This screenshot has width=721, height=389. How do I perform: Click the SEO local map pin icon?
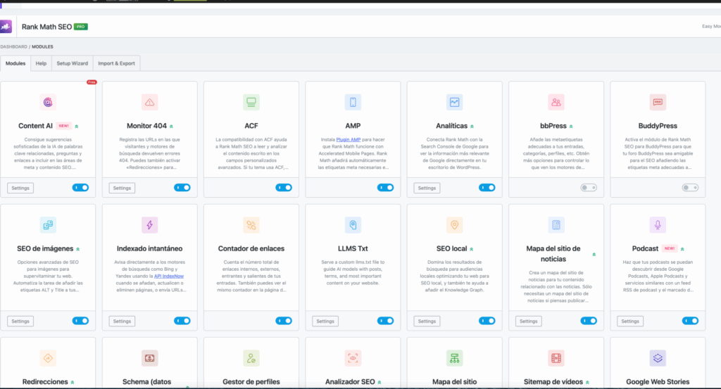(454, 225)
